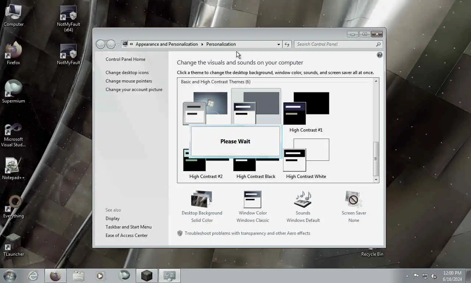Open the NotMyFault (x64) desktop shortcut
The height and width of the screenshot is (283, 471).
coord(68,18)
